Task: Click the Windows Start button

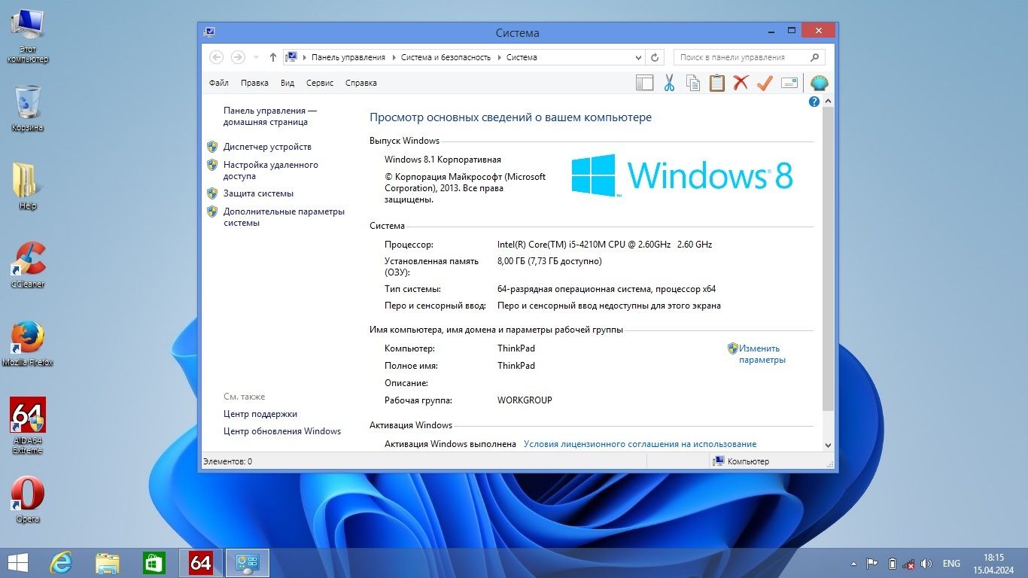Action: (x=17, y=563)
